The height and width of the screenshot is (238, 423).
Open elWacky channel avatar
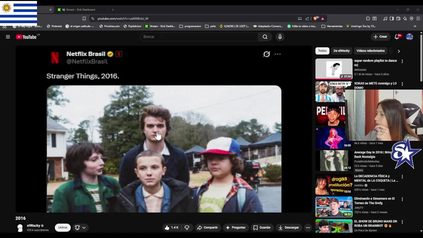point(20,228)
